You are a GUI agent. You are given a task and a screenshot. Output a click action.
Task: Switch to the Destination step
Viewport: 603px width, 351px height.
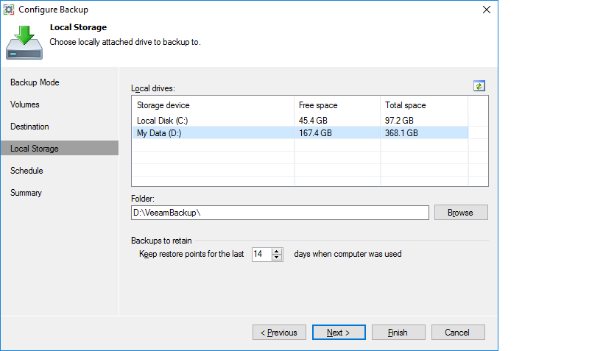(x=29, y=127)
